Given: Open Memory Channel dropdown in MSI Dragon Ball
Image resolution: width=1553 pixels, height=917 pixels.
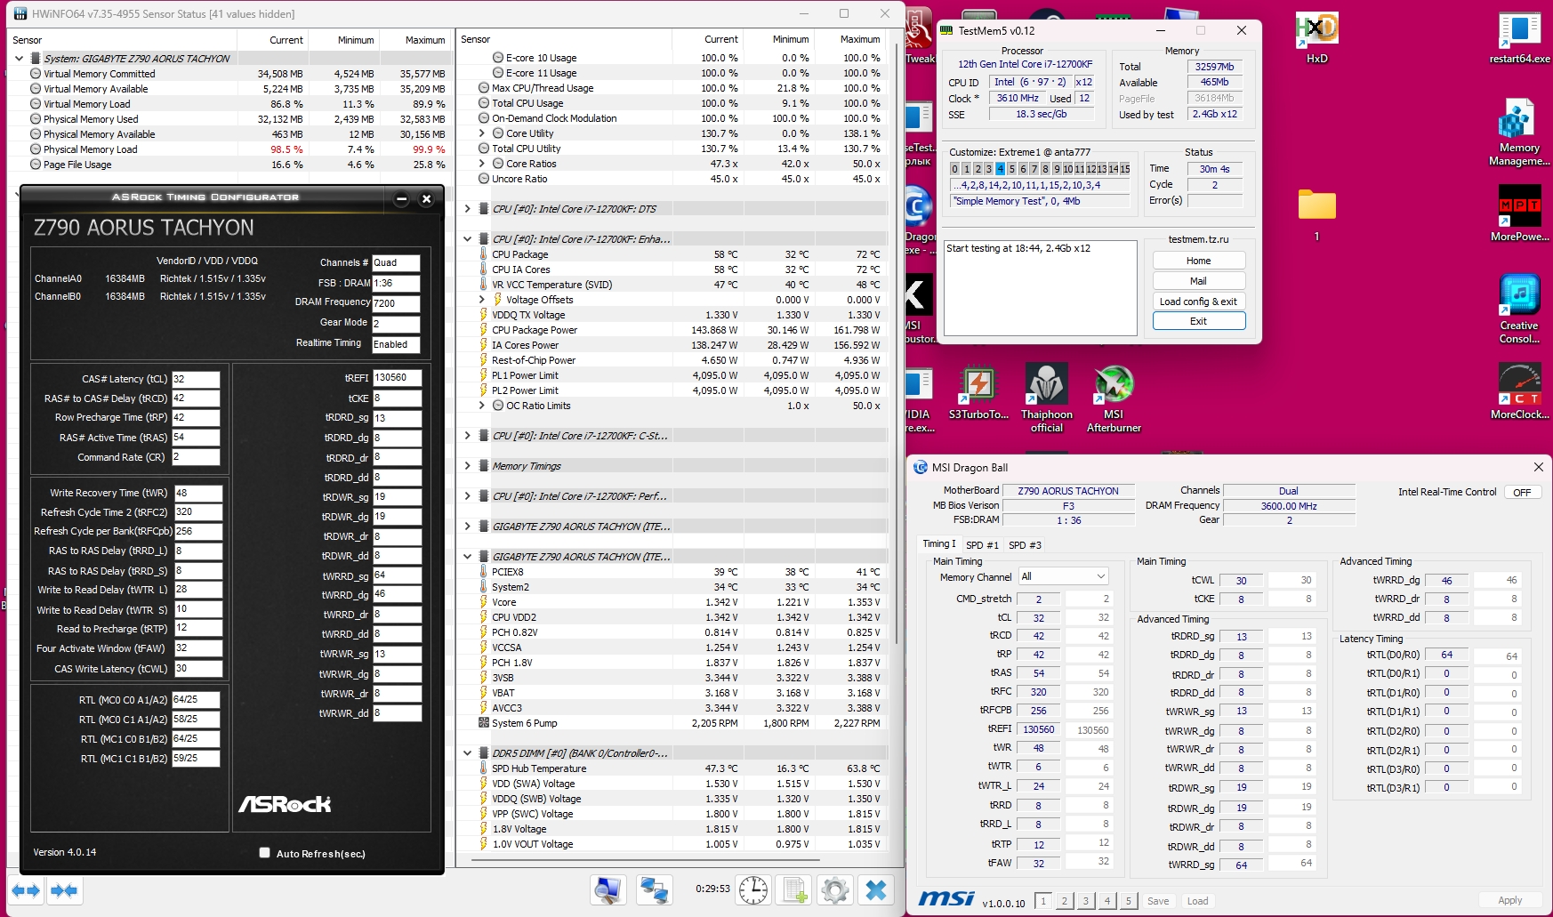Looking at the screenshot, I should [1064, 576].
